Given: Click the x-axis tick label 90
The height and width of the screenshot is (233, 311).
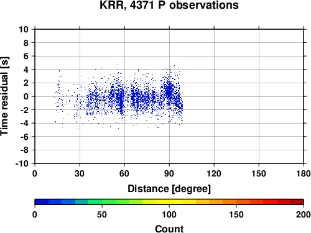Looking at the screenshot, I should 169,173.
